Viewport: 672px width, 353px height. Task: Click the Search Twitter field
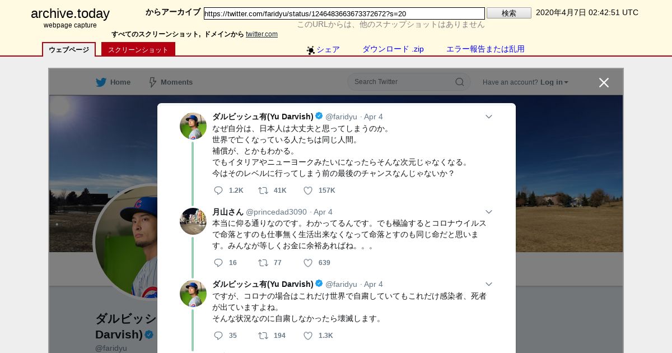tap(409, 82)
